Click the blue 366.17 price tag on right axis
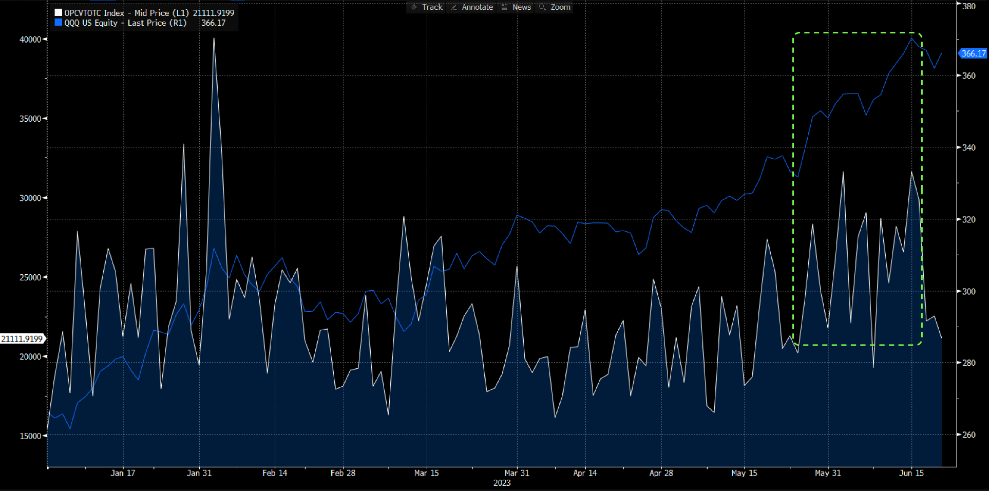The width and height of the screenshot is (989, 491). 973,53
